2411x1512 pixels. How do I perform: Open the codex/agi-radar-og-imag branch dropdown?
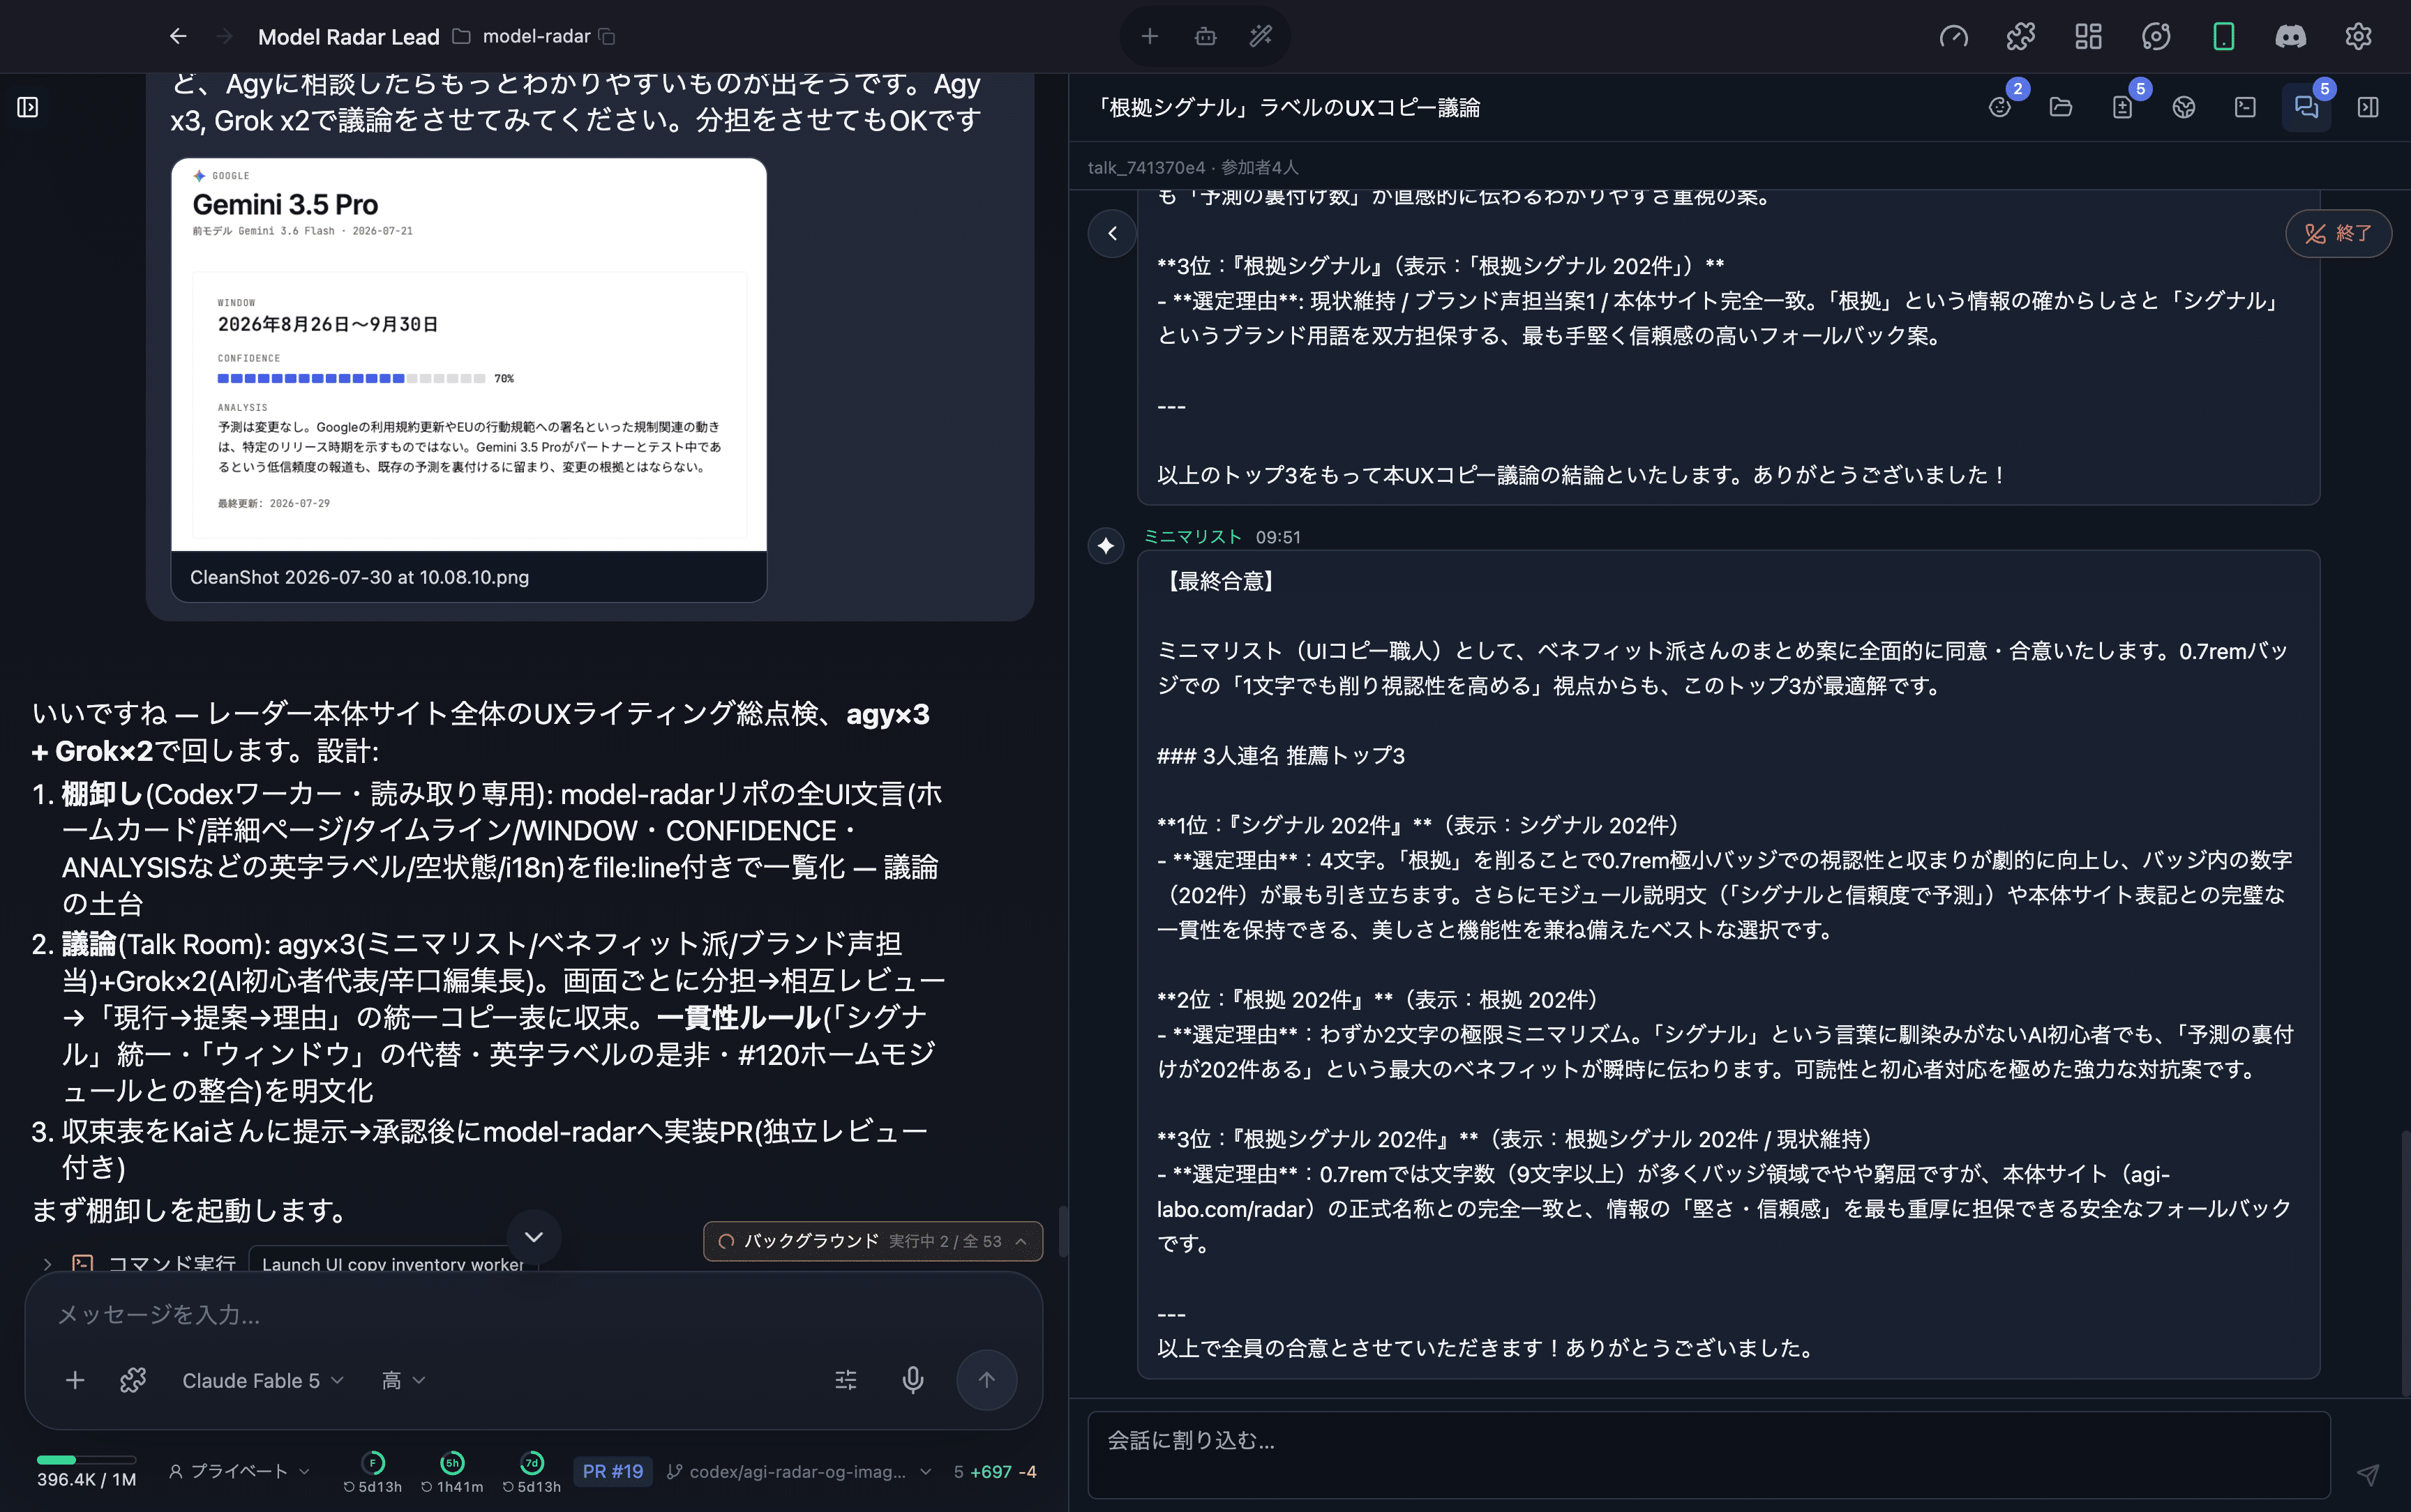tap(799, 1471)
